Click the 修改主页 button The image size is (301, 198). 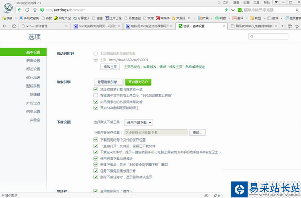110,67
